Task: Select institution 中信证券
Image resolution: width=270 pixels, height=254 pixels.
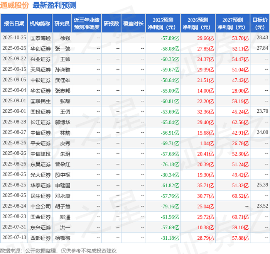Action: coord(40,133)
